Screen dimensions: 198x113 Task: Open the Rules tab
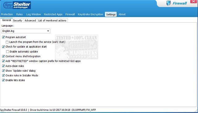pyautogui.click(x=19, y=15)
